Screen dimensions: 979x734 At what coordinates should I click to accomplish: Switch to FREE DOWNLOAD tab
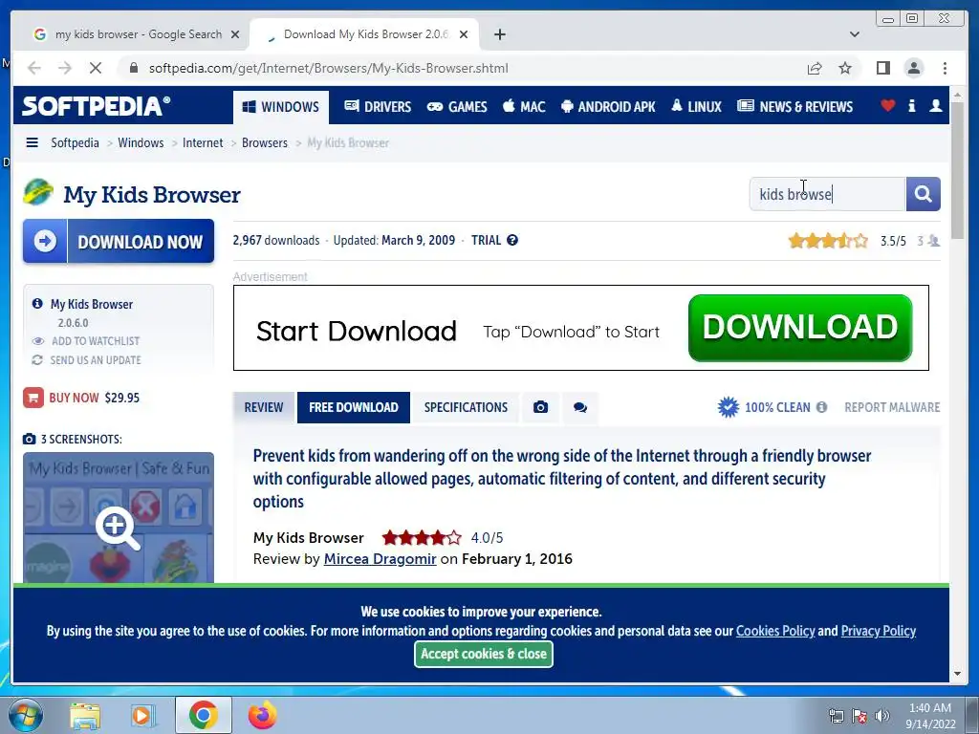pyautogui.click(x=354, y=407)
